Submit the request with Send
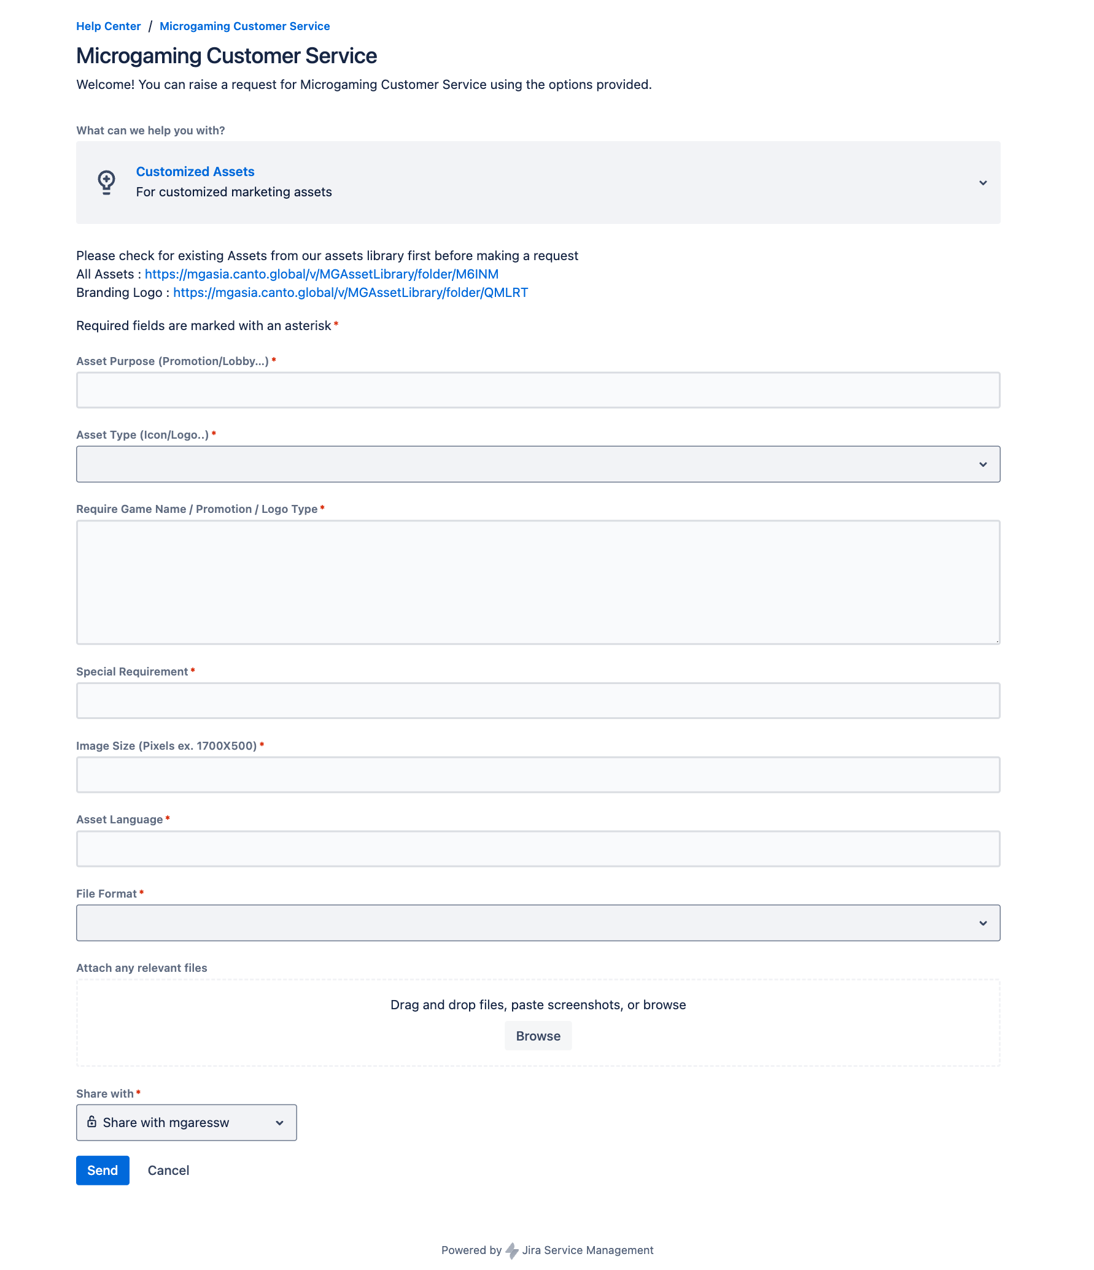This screenshot has height=1270, width=1094. (x=103, y=1171)
